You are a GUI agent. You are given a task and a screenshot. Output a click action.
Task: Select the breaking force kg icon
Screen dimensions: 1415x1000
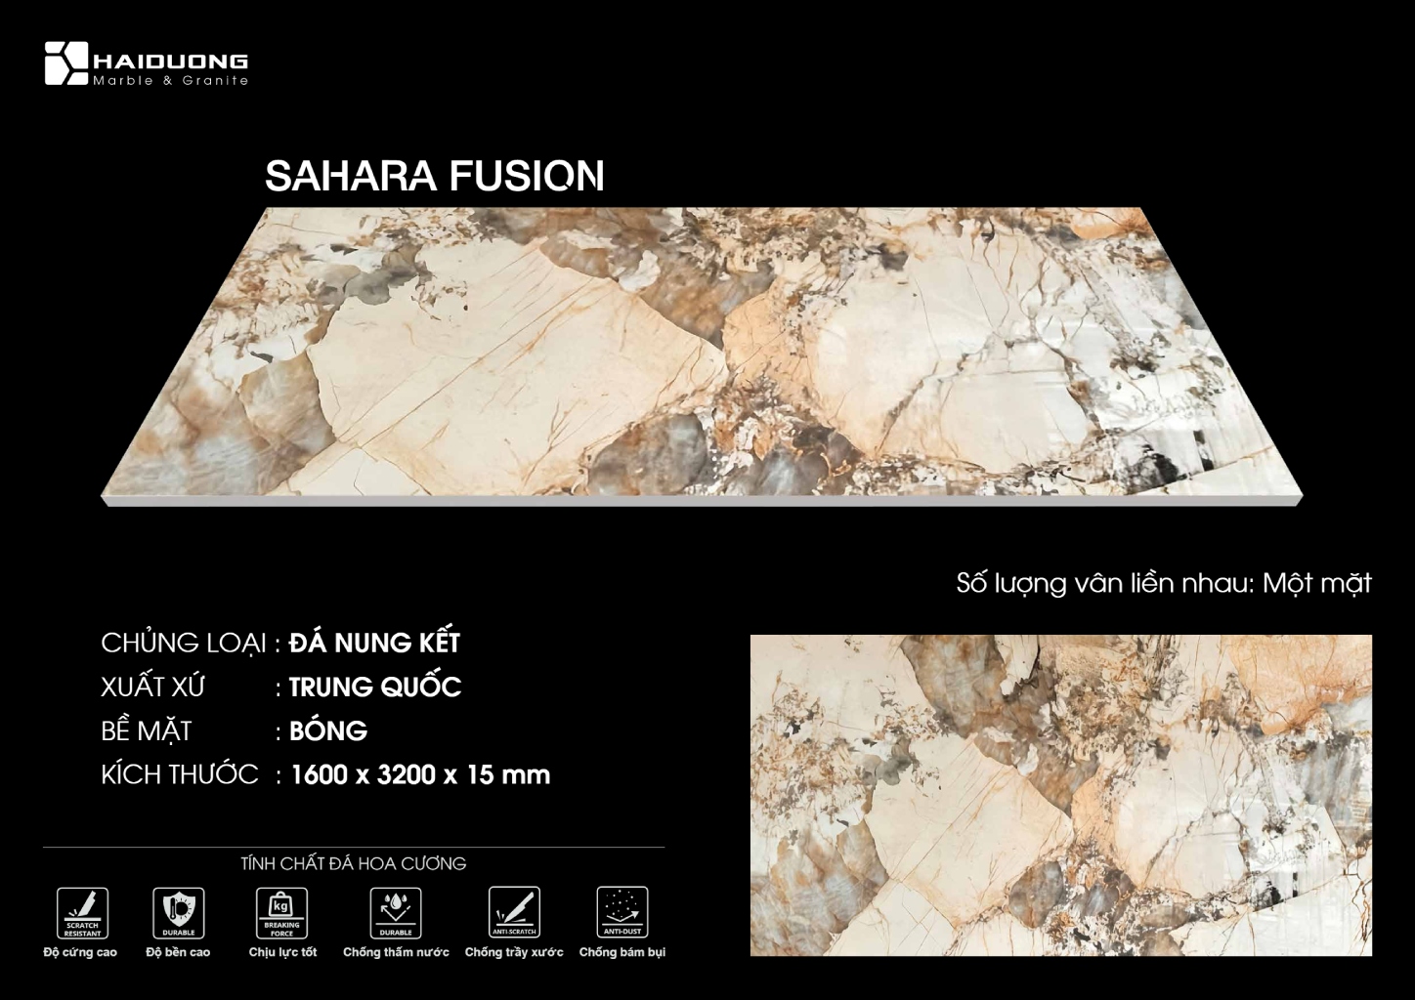pyautogui.click(x=281, y=912)
